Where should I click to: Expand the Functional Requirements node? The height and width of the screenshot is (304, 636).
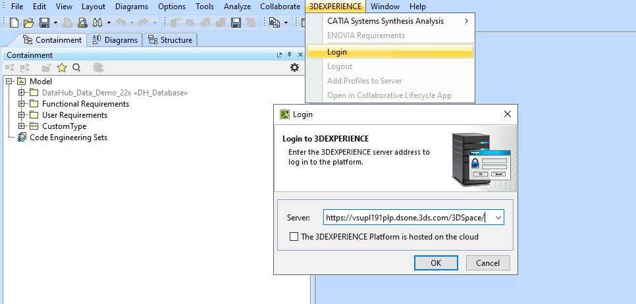[x=22, y=104]
